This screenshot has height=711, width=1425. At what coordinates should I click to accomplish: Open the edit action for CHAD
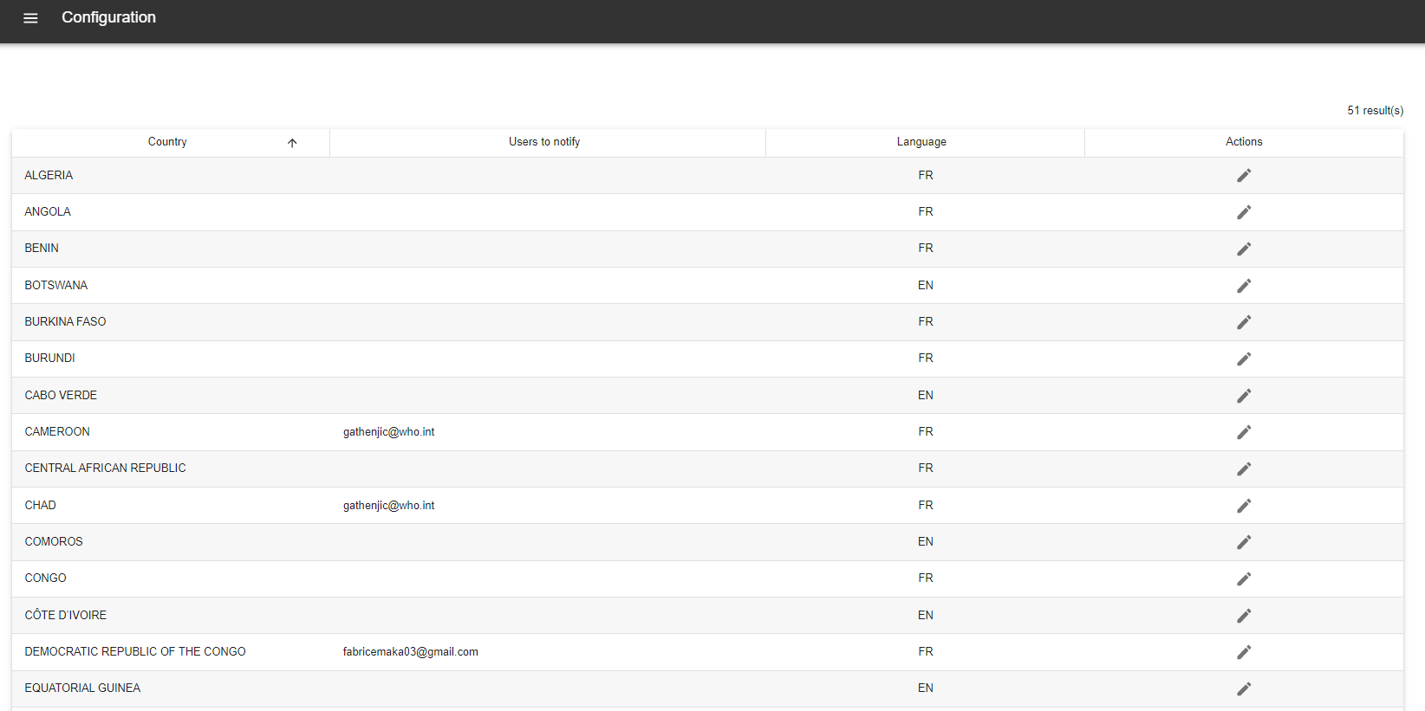pos(1244,506)
